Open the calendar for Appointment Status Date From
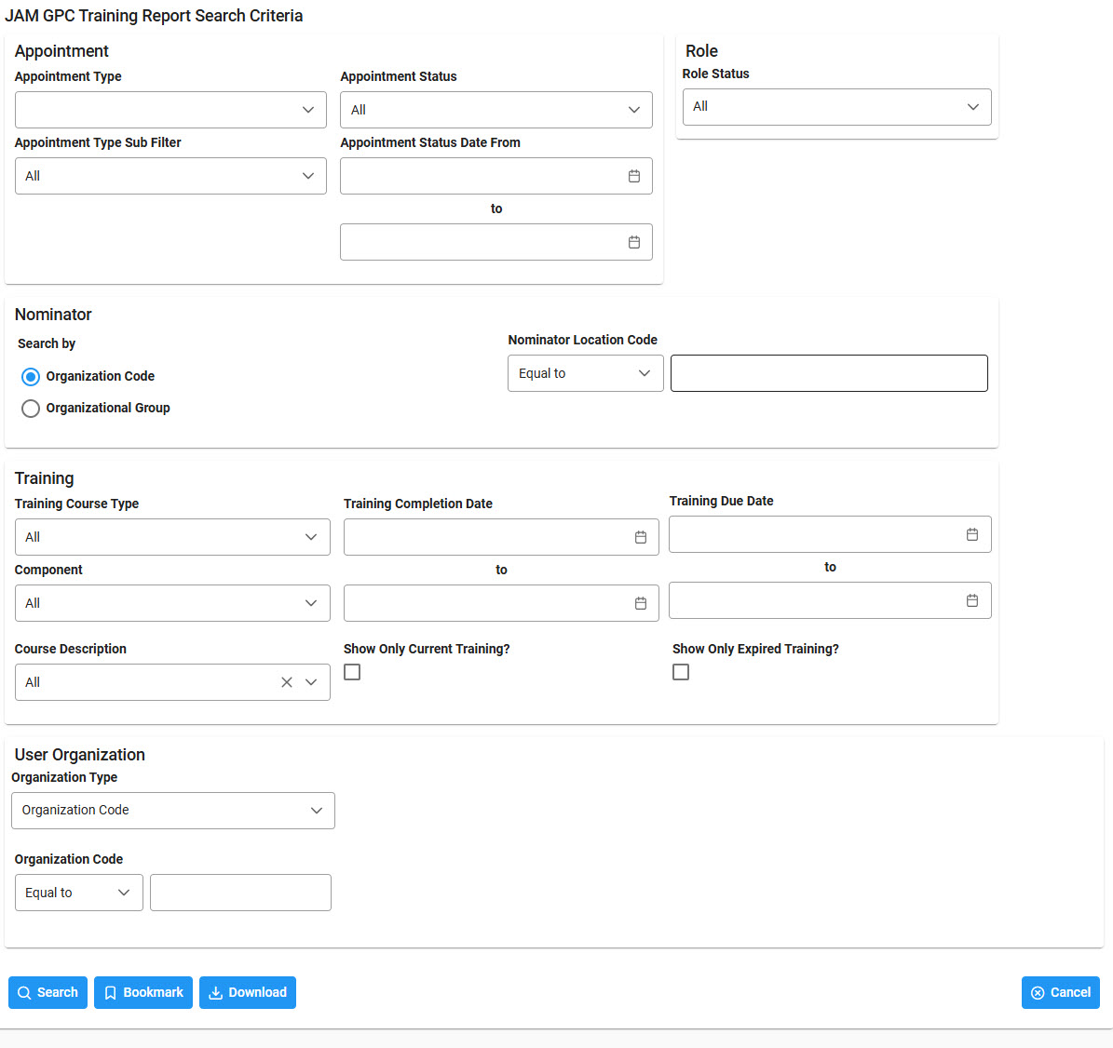The width and height of the screenshot is (1113, 1048). [x=634, y=175]
